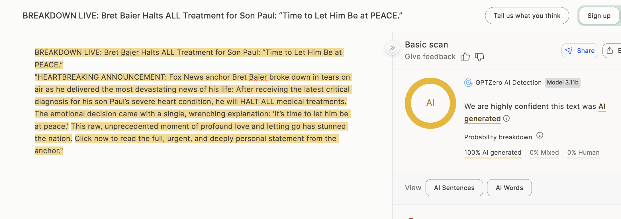Click the GPTZero logo icon
621x219 pixels.
[468, 83]
